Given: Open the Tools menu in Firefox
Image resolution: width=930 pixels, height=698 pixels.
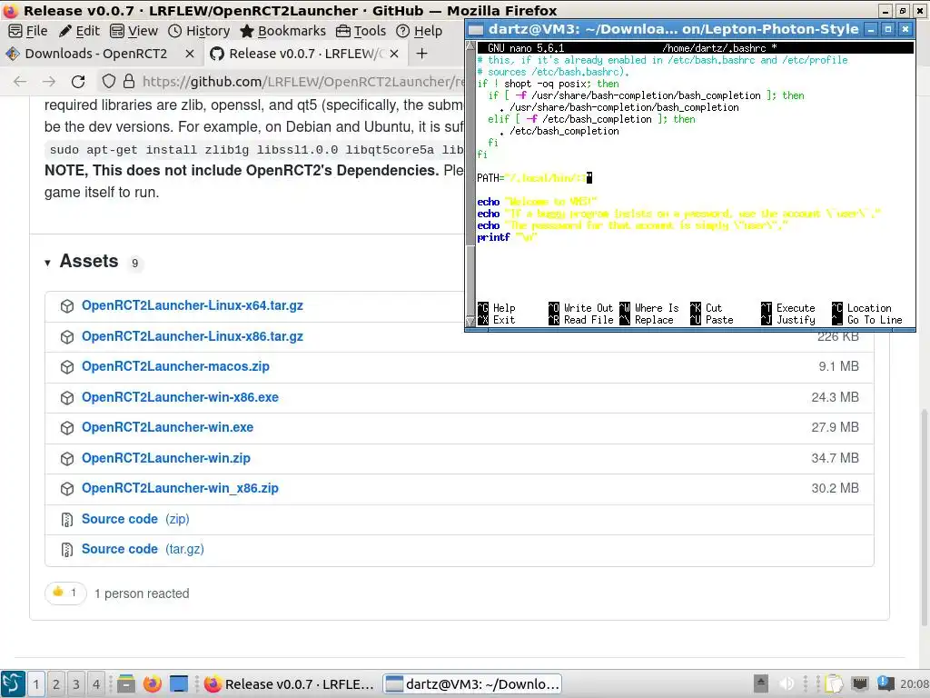Looking at the screenshot, I should (361, 31).
